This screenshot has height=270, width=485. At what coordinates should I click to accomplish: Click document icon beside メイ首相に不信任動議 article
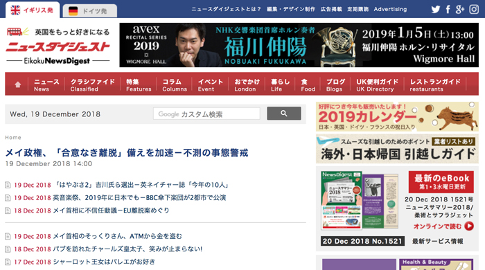point(8,210)
